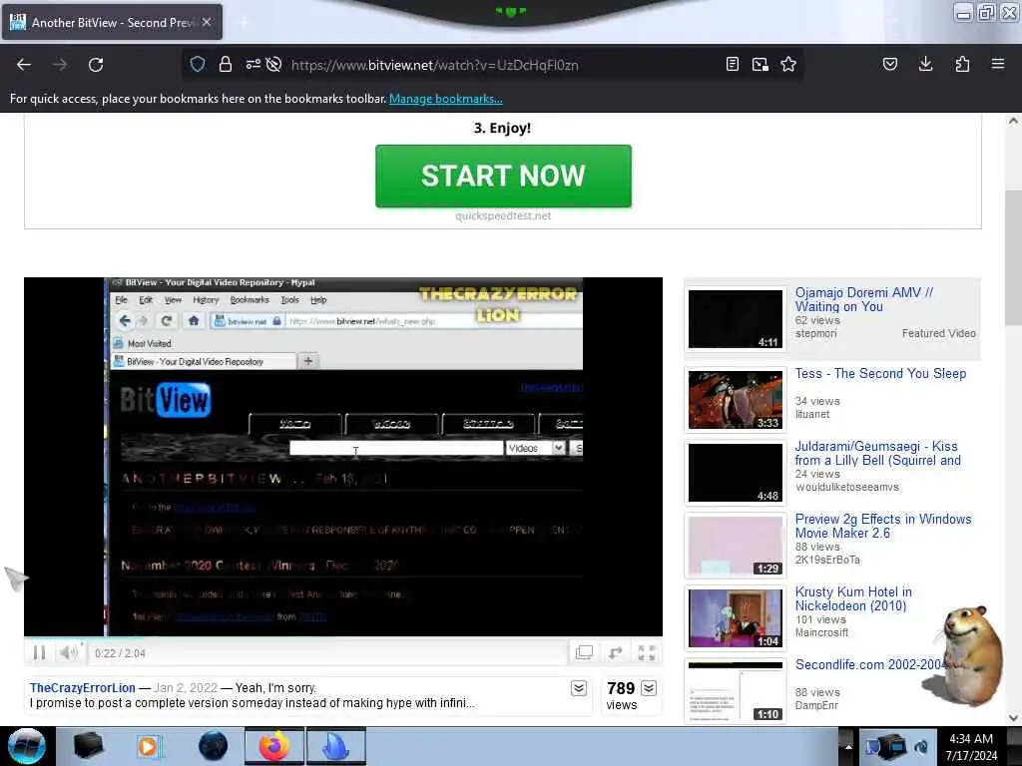The width and height of the screenshot is (1022, 766).
Task: Click the page scrollbar down arrow
Action: click(x=1013, y=718)
